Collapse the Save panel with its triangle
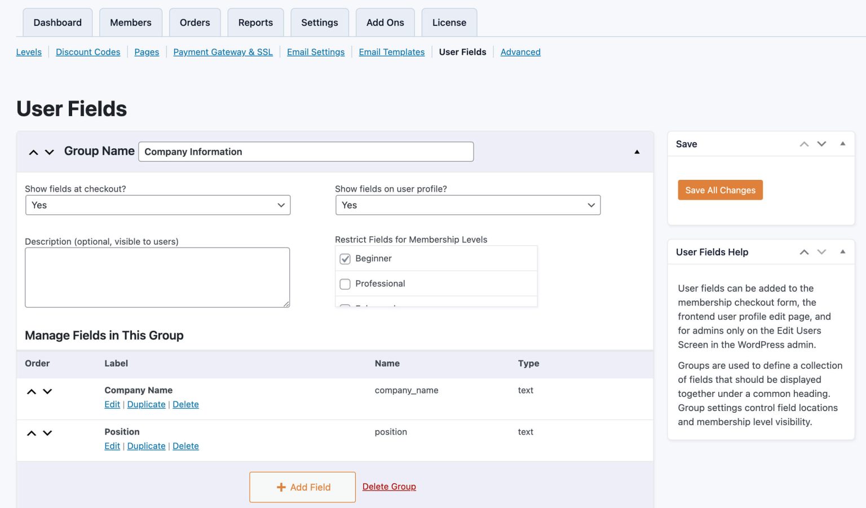Image resolution: width=866 pixels, height=508 pixels. (x=843, y=144)
